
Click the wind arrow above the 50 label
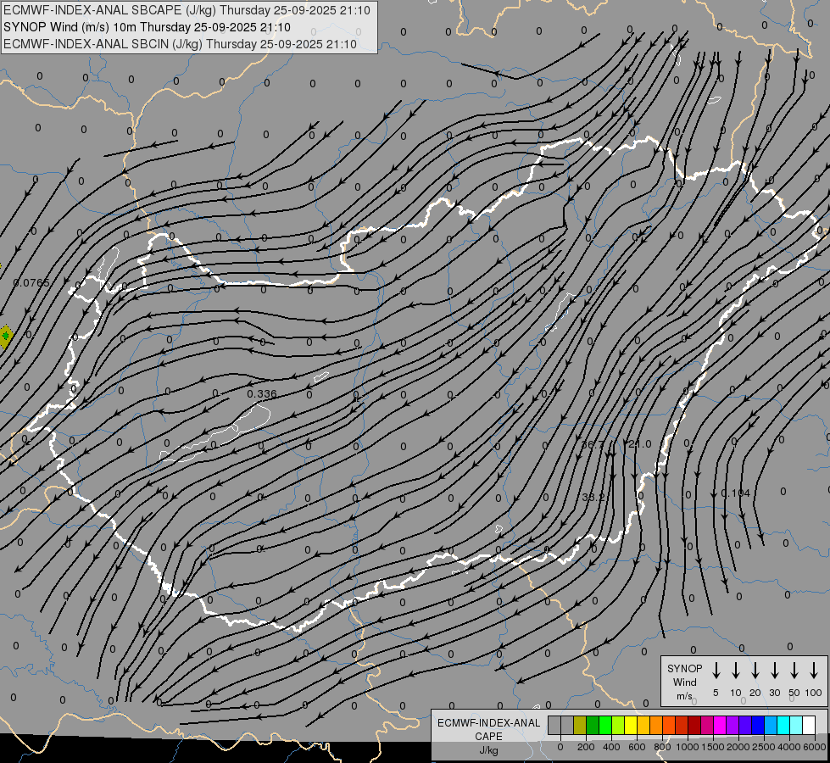pyautogui.click(x=794, y=671)
